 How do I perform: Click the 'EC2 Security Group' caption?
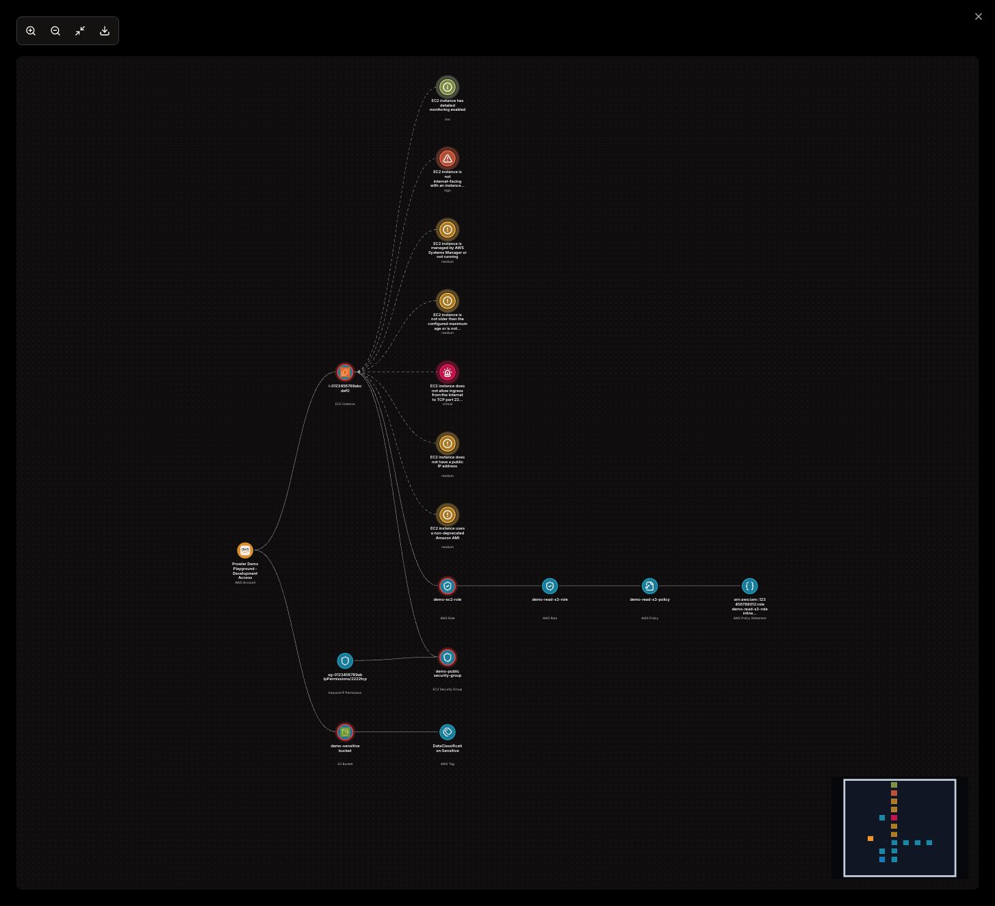coord(448,689)
